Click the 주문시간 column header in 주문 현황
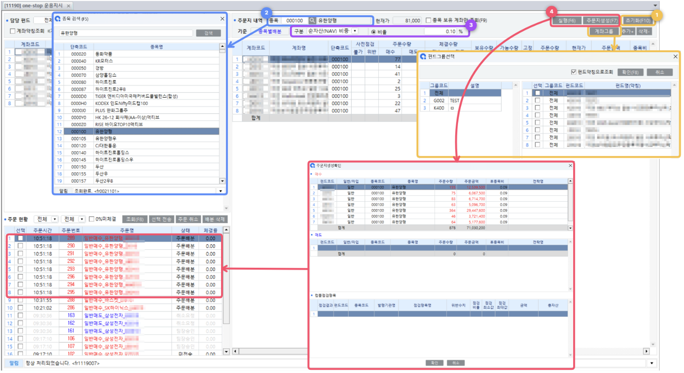The height and width of the screenshot is (373, 684). pos(42,230)
